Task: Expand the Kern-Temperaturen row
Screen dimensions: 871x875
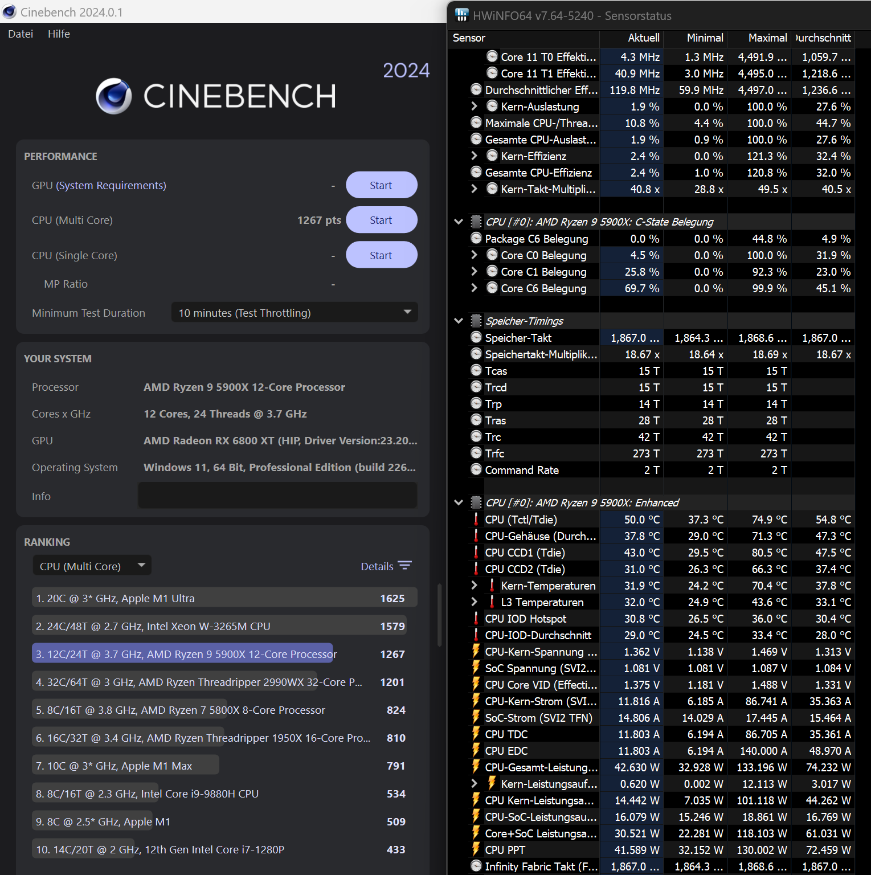Action: coord(474,585)
